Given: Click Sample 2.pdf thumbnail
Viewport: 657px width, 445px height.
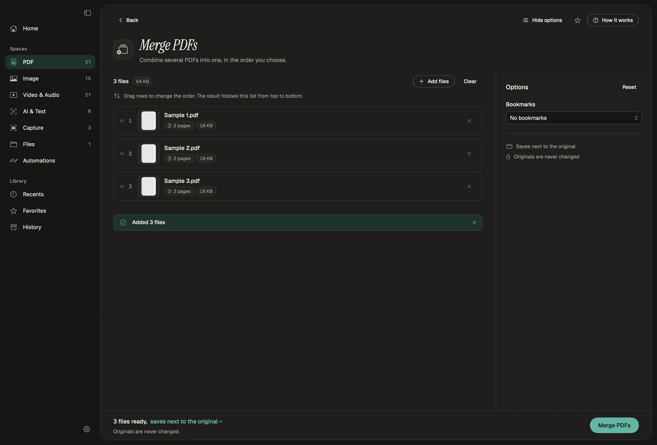Looking at the screenshot, I should 149,154.
